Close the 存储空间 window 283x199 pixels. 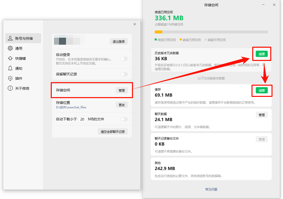[274, 5]
